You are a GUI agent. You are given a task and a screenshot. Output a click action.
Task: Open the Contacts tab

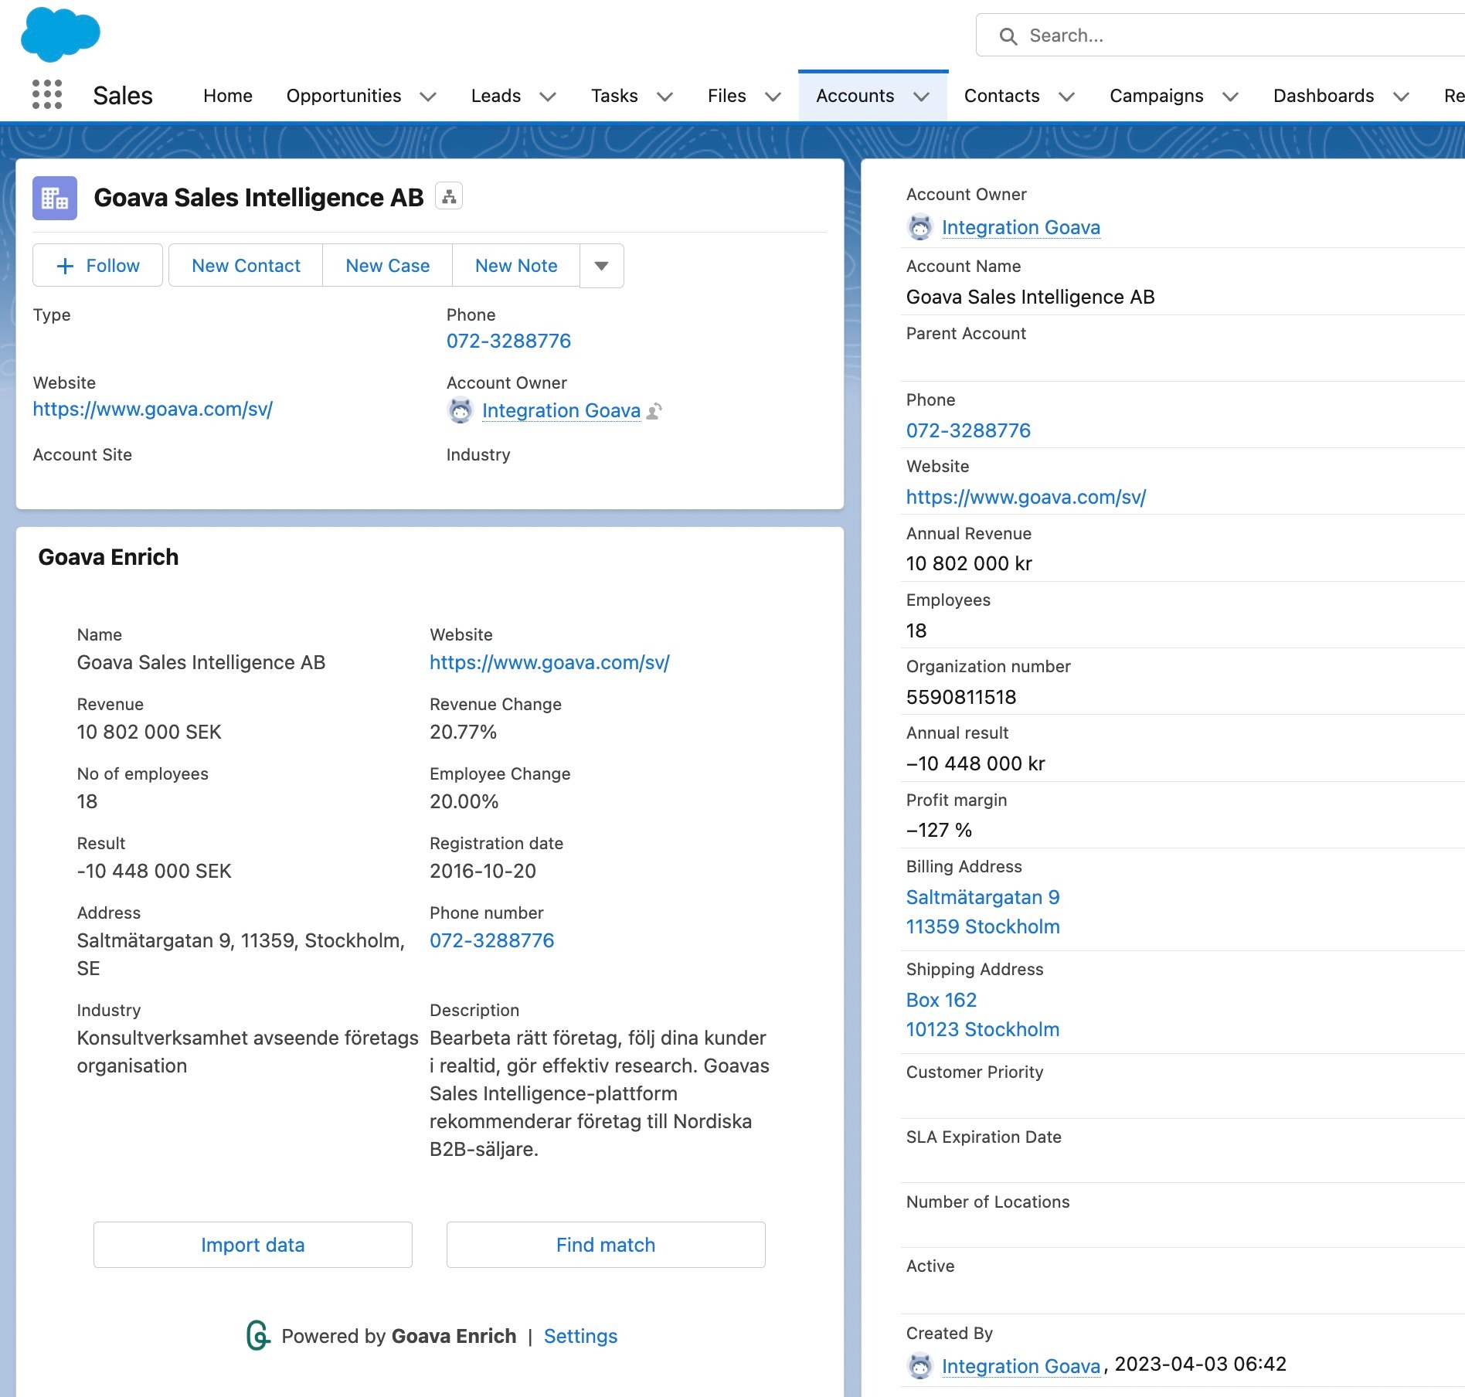tap(1002, 96)
